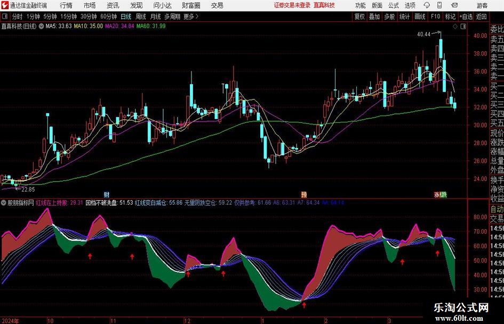Open the 资讯 menu
This screenshot has height=324, width=504.
(x=113, y=5)
